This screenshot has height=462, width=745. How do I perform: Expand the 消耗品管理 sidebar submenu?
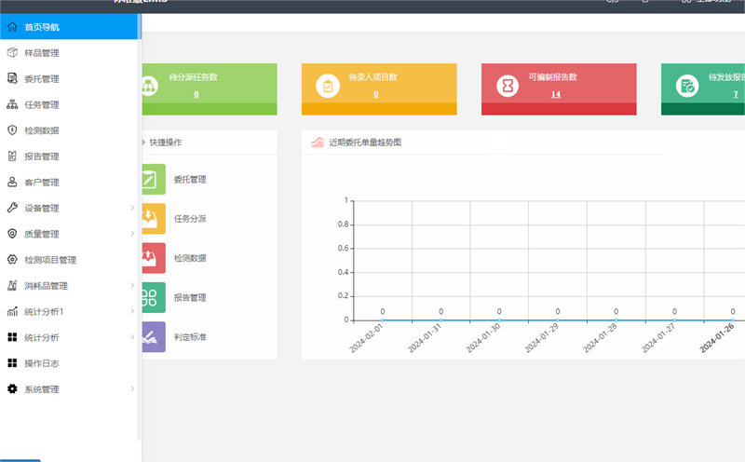[131, 286]
